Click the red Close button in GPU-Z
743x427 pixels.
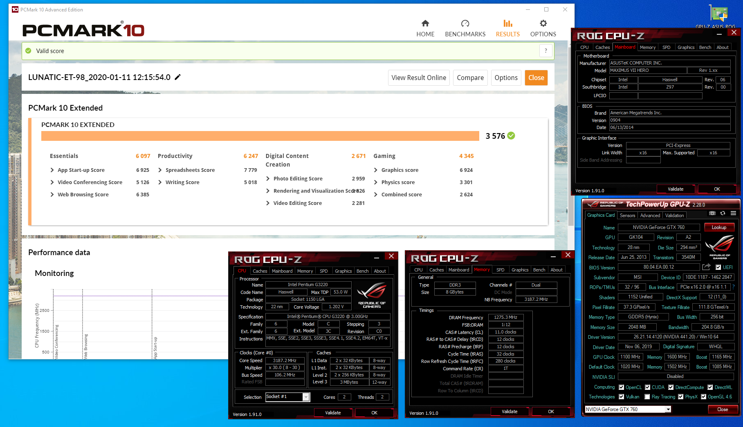point(723,409)
